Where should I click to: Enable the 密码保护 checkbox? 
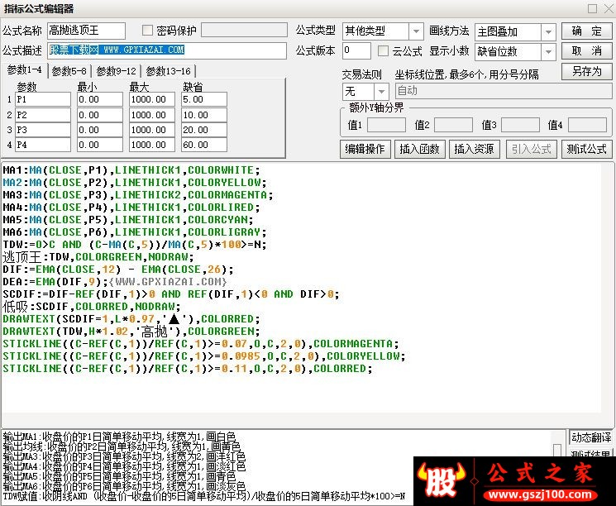pyautogui.click(x=147, y=31)
